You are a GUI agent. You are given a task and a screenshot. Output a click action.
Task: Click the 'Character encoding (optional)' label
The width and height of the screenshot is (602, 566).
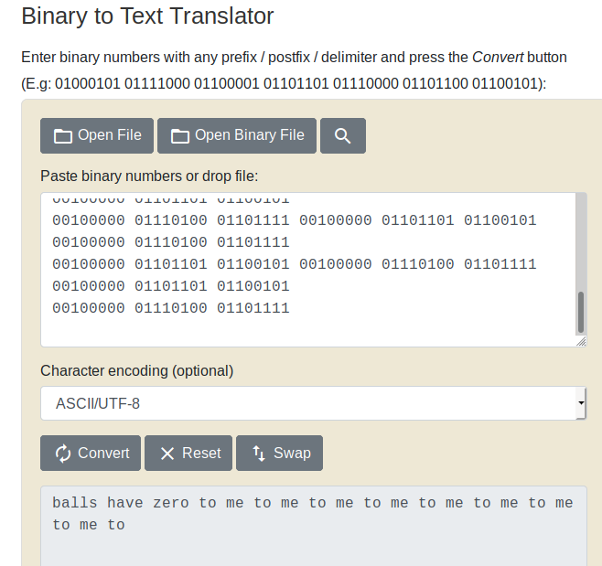pyautogui.click(x=136, y=371)
